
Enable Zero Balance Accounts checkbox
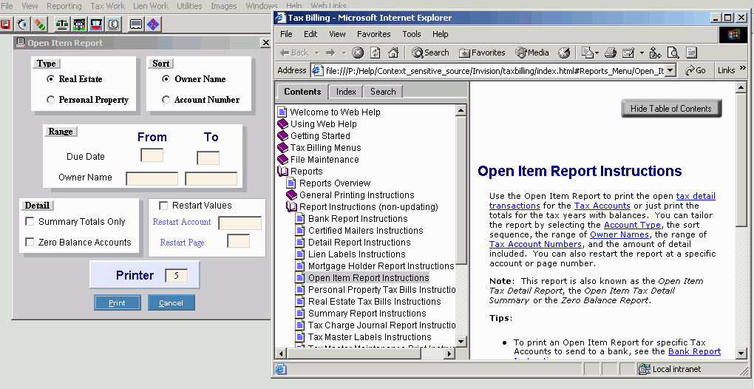(30, 242)
